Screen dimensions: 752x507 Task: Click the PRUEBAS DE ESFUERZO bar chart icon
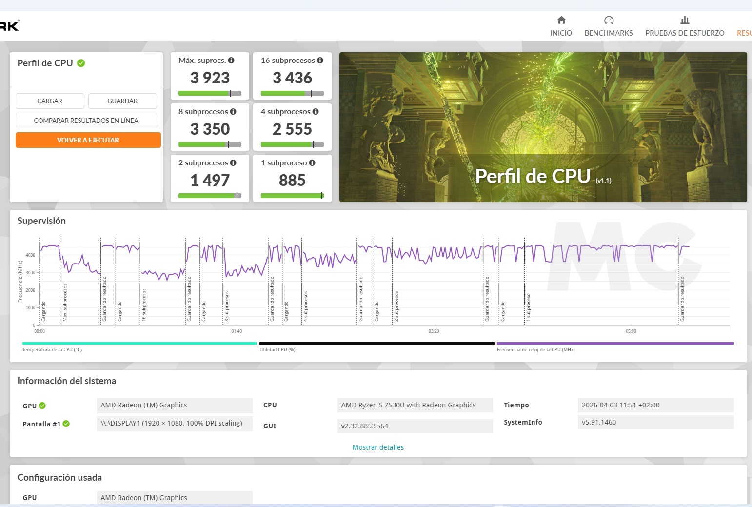click(x=685, y=20)
